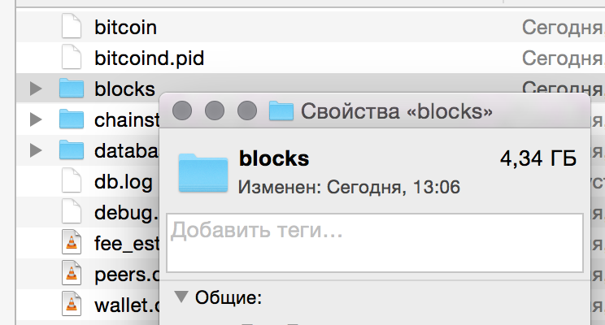Select the blocks folder icon in list
This screenshot has width=605, height=325.
[x=72, y=88]
